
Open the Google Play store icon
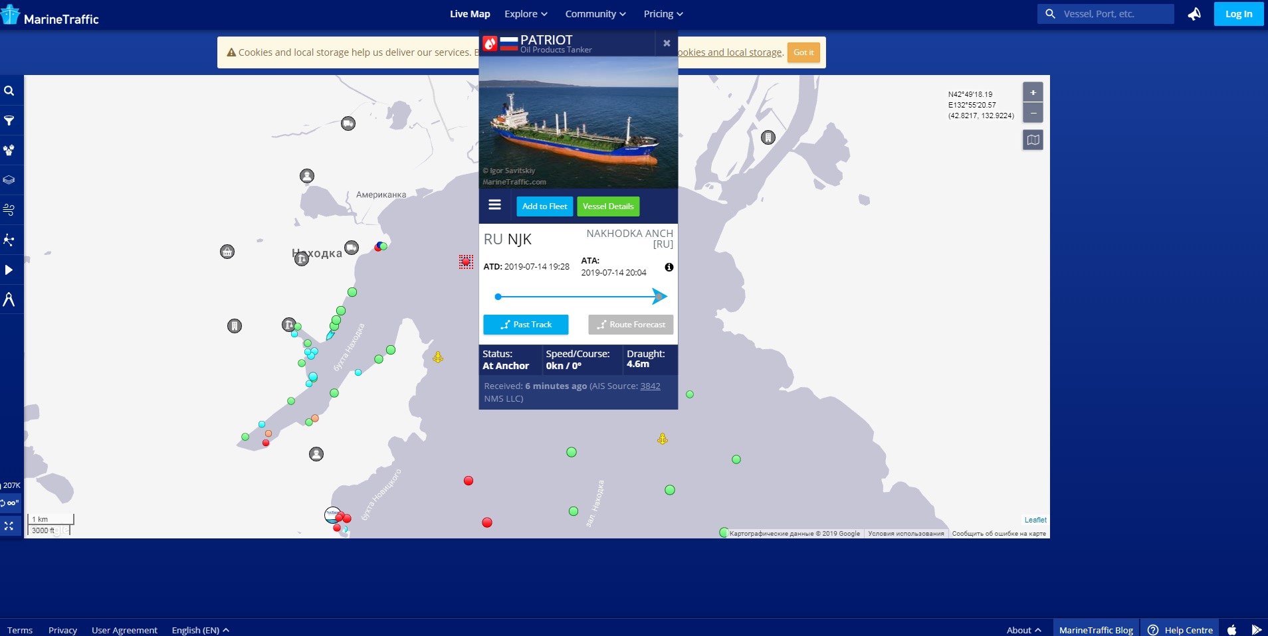pos(1256,630)
